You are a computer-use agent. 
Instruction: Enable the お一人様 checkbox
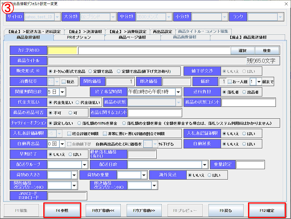pyautogui.click(x=230, y=82)
